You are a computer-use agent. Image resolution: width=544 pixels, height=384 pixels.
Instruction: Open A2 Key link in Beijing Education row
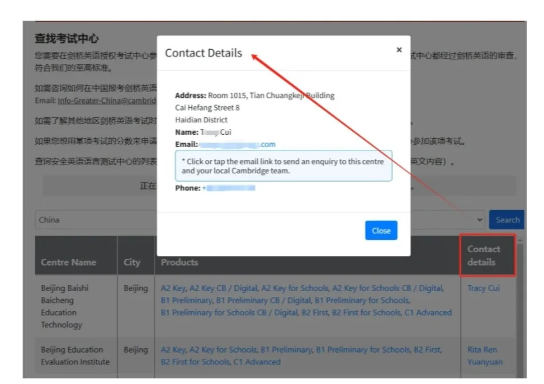coord(173,350)
